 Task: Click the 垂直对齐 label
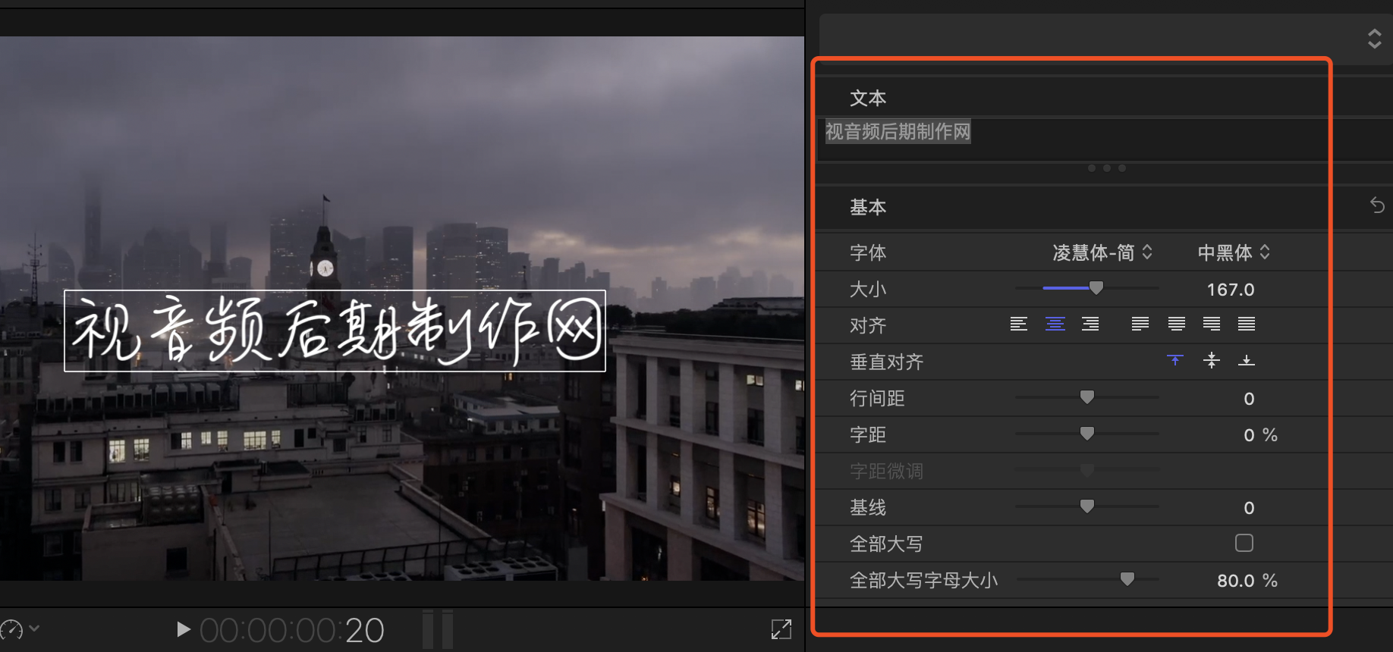coord(886,362)
